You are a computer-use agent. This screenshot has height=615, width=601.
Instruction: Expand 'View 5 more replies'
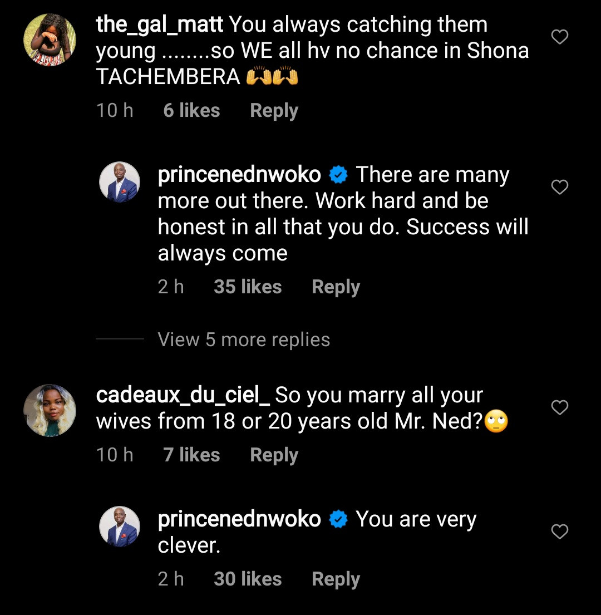coord(244,340)
